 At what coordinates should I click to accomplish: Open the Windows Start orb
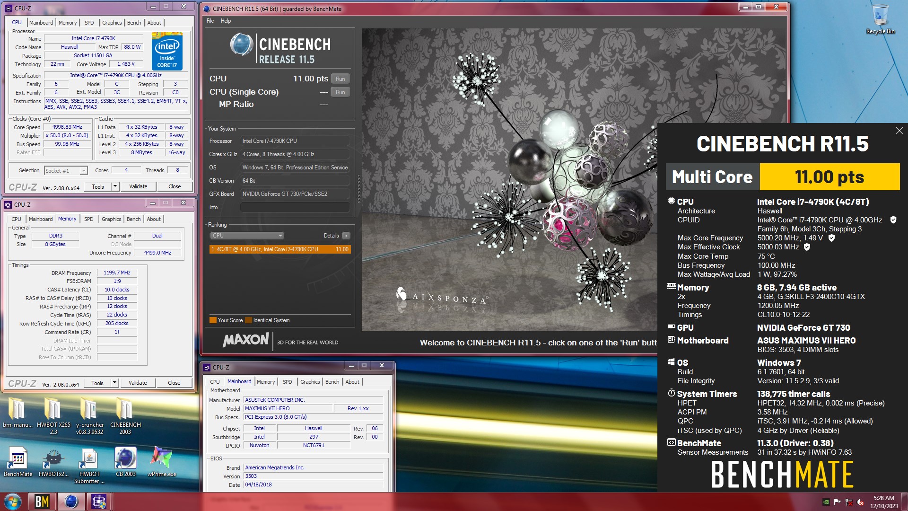[13, 502]
